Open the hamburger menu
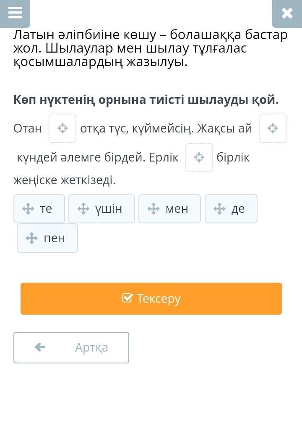The height and width of the screenshot is (432, 302). click(x=15, y=13)
